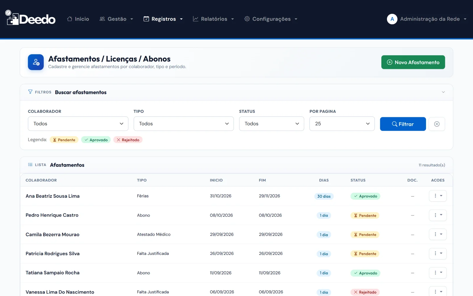Open actions menu for Pedro Henrique Castro
This screenshot has width=473, height=296.
438,215
